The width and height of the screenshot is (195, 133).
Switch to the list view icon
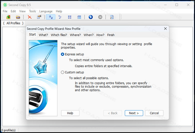pos(70,17)
